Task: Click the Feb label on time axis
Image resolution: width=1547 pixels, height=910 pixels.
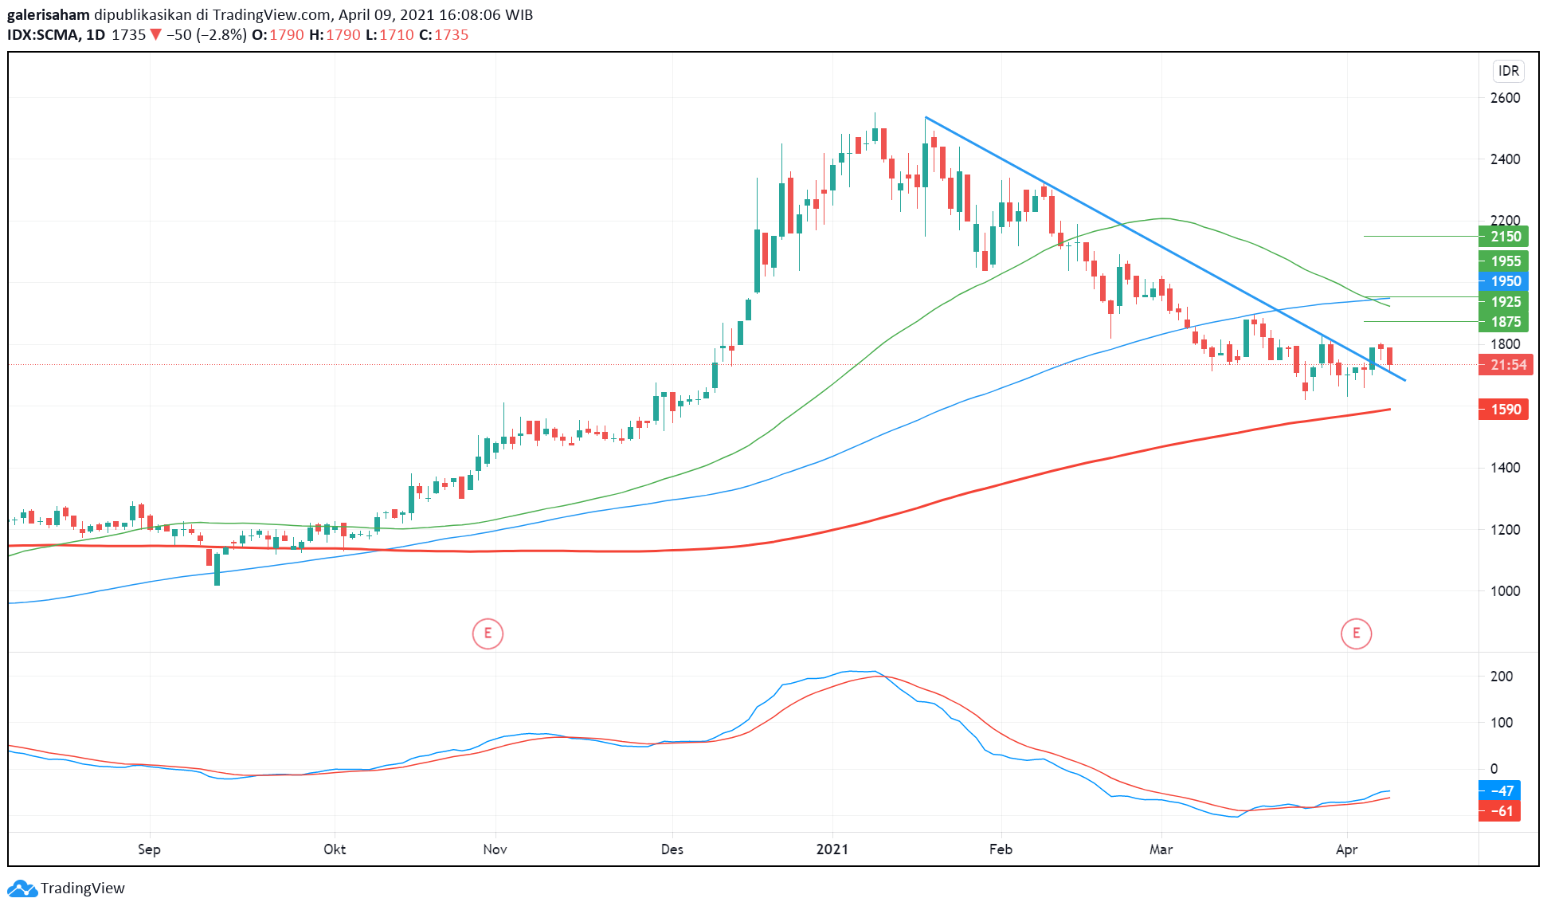Action: click(x=1001, y=849)
